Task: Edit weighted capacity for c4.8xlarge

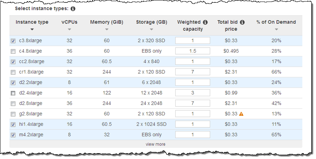Action: (x=193, y=51)
